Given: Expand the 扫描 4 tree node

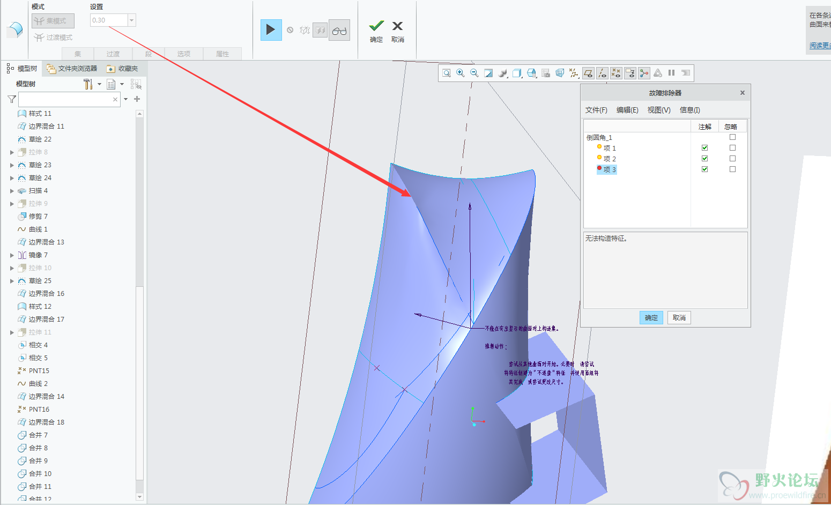Looking at the screenshot, I should (x=12, y=191).
